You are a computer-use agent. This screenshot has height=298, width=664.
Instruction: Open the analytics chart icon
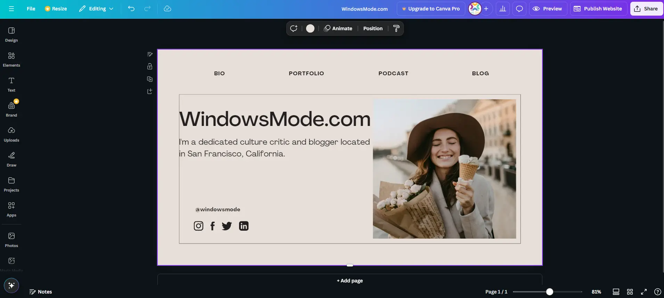click(503, 9)
